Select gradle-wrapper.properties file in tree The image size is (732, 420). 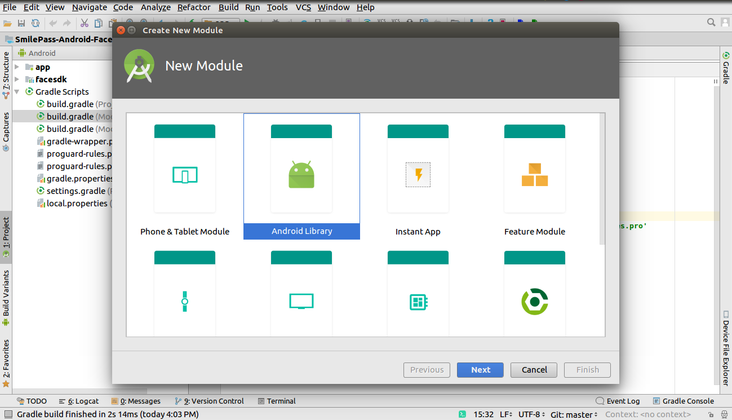coord(74,142)
